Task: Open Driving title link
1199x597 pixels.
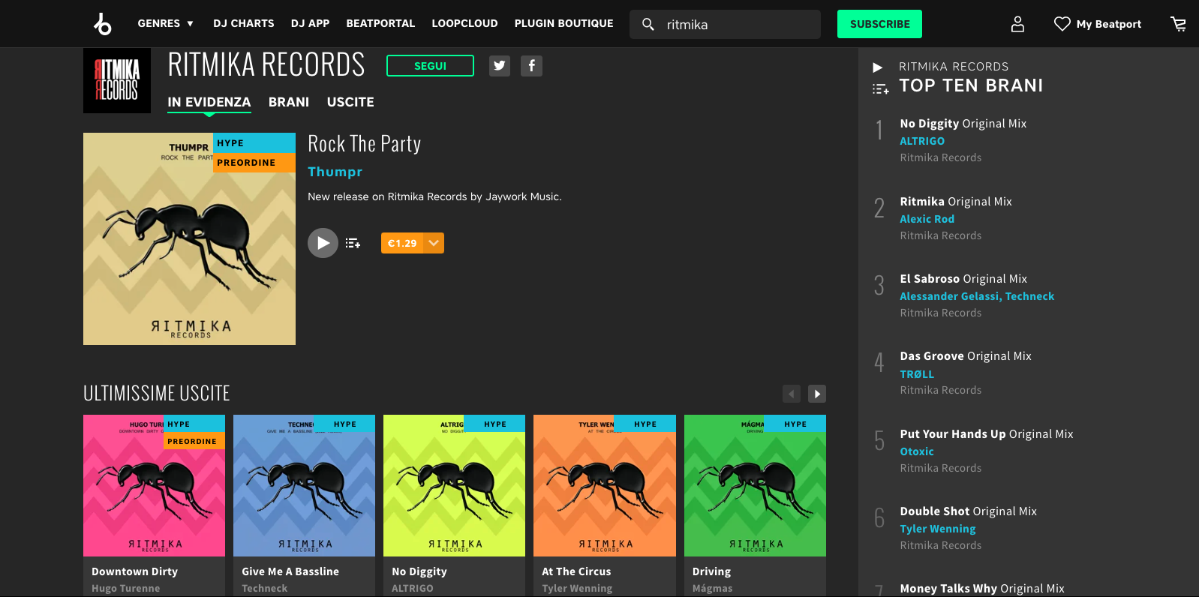Action: tap(711, 571)
